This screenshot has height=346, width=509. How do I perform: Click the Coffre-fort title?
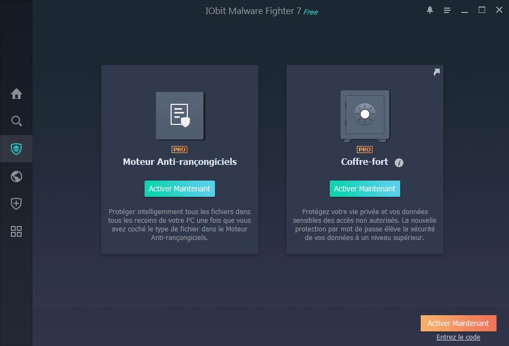[x=364, y=162]
